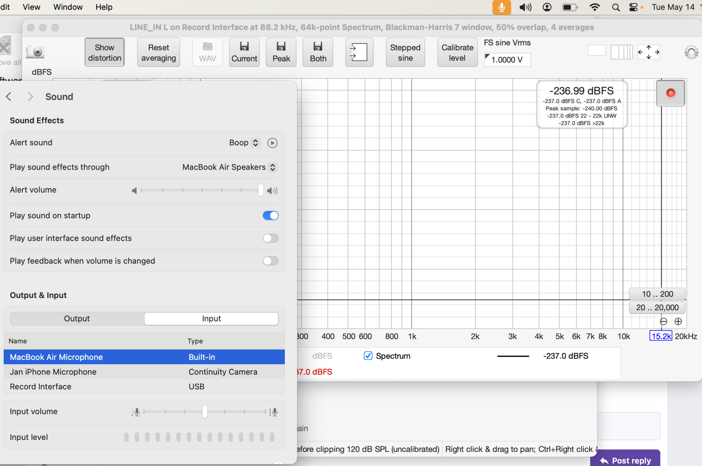This screenshot has width=702, height=466.
Task: Zoom out with the minus magnifier icon
Action: pos(663,321)
